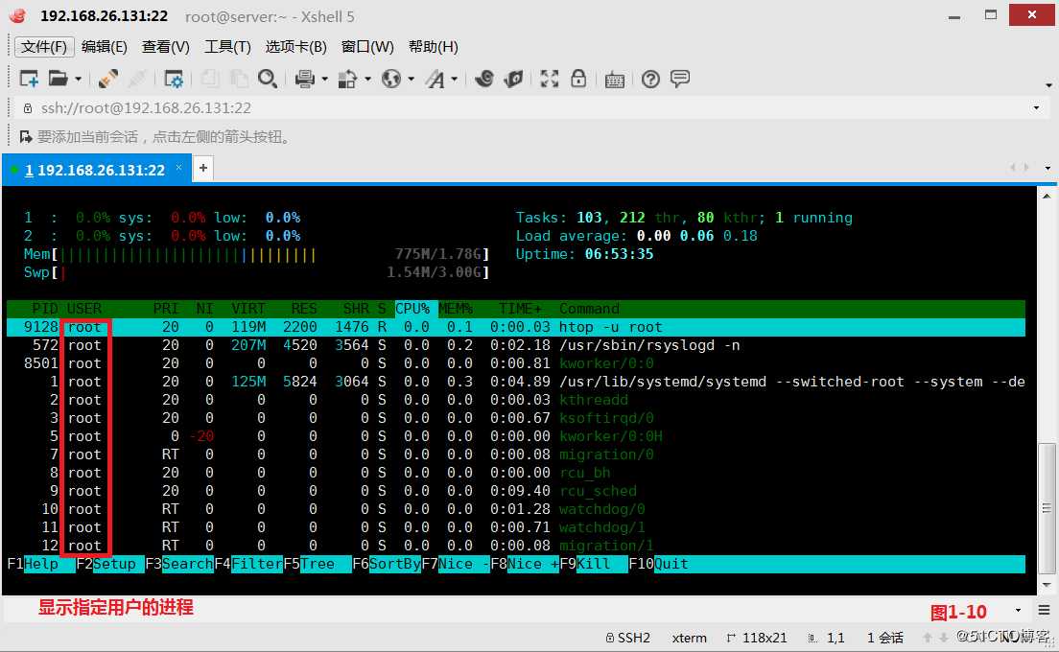Close the 192.168.26.131:22 session tab

[x=179, y=167]
